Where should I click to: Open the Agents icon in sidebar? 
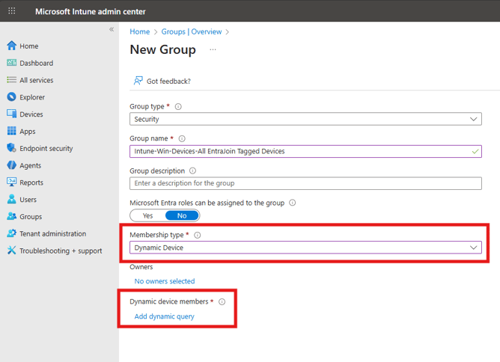(11, 165)
